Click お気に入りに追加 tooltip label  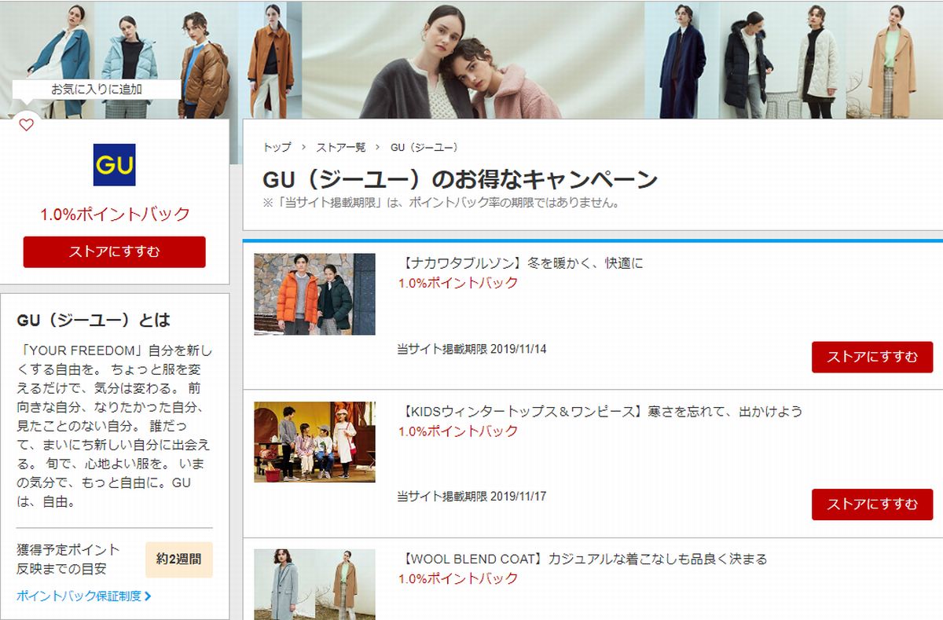click(97, 90)
